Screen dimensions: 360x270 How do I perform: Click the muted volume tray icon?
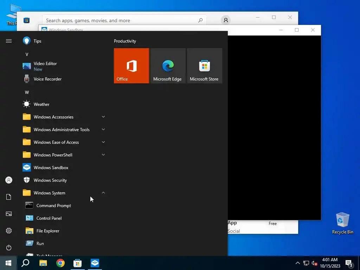click(x=314, y=263)
